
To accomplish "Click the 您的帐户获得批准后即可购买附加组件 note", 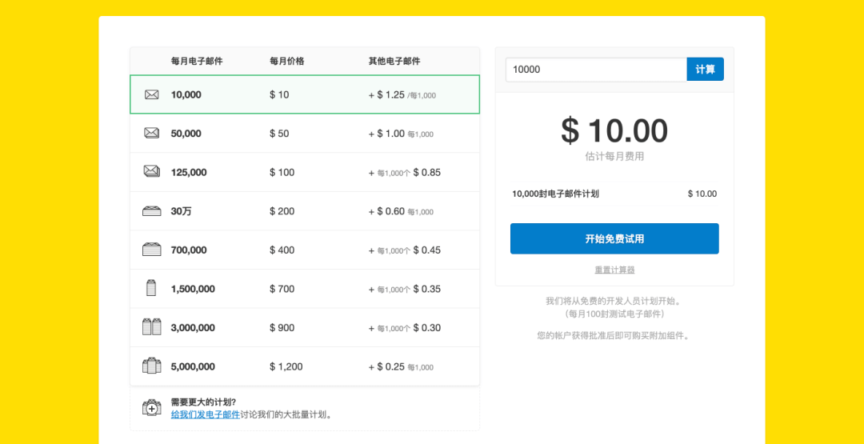I will pyautogui.click(x=614, y=335).
